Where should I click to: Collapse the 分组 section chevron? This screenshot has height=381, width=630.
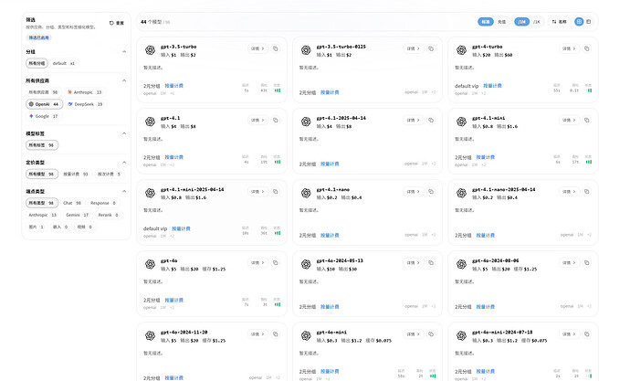pyautogui.click(x=124, y=52)
